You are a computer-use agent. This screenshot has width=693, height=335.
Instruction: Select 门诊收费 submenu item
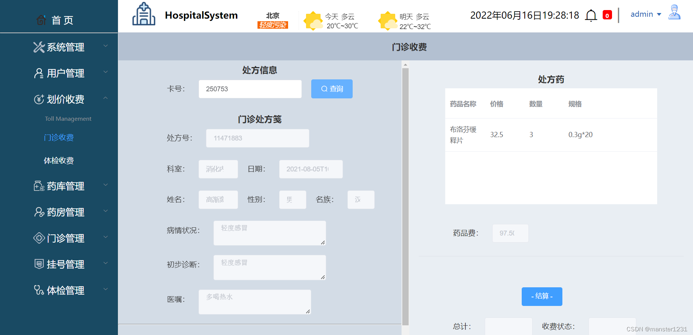[x=59, y=138]
